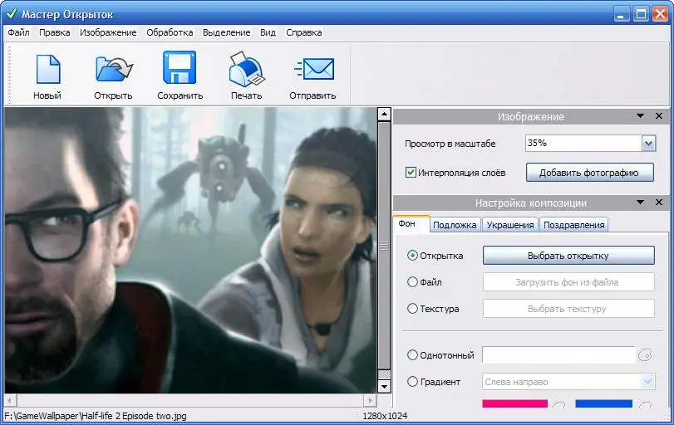Screen dimensions: 674x425
Task: Pick the pink gradient start color swatch
Action: [x=515, y=404]
